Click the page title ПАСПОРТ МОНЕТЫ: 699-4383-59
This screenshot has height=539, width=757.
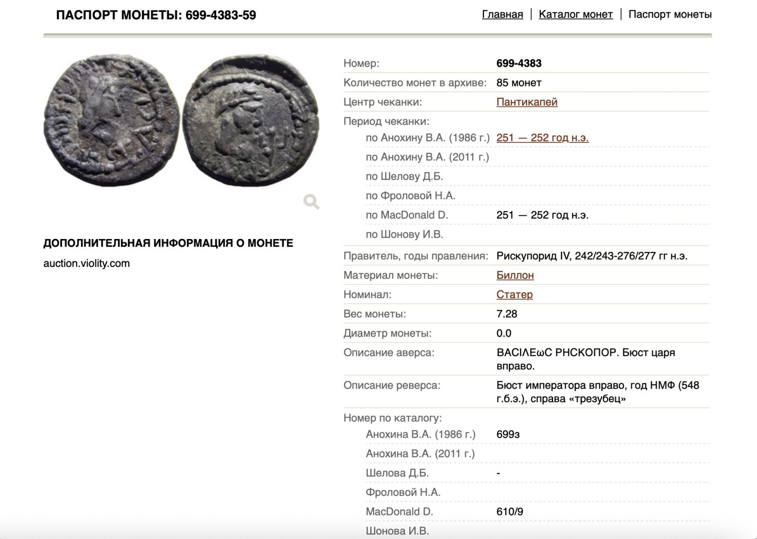point(156,15)
